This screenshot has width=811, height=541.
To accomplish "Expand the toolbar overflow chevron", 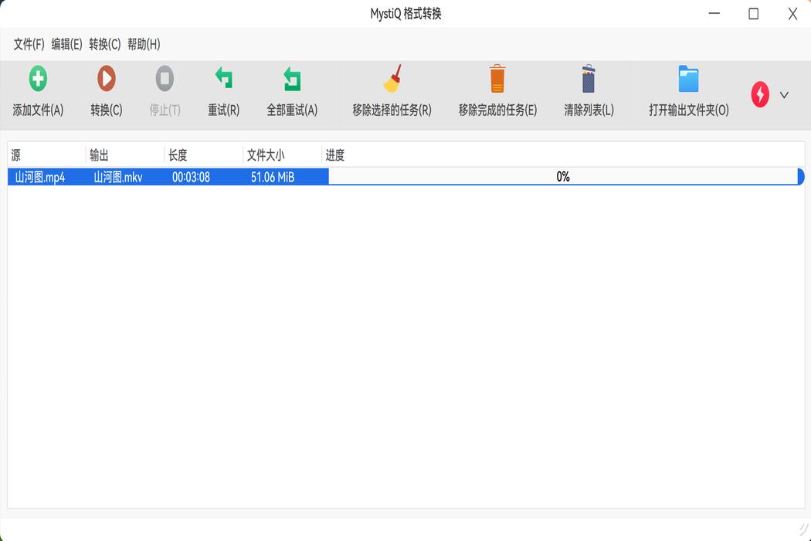I will coord(784,94).
